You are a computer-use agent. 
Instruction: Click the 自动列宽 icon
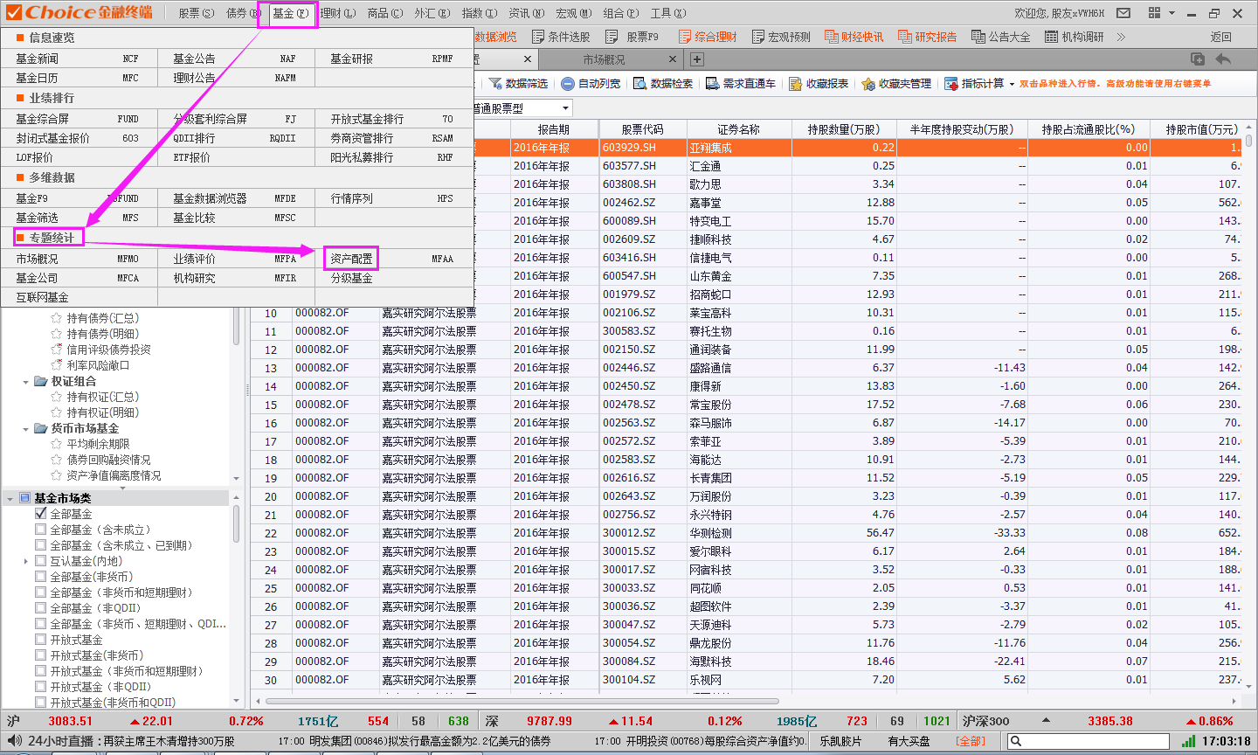coord(568,84)
